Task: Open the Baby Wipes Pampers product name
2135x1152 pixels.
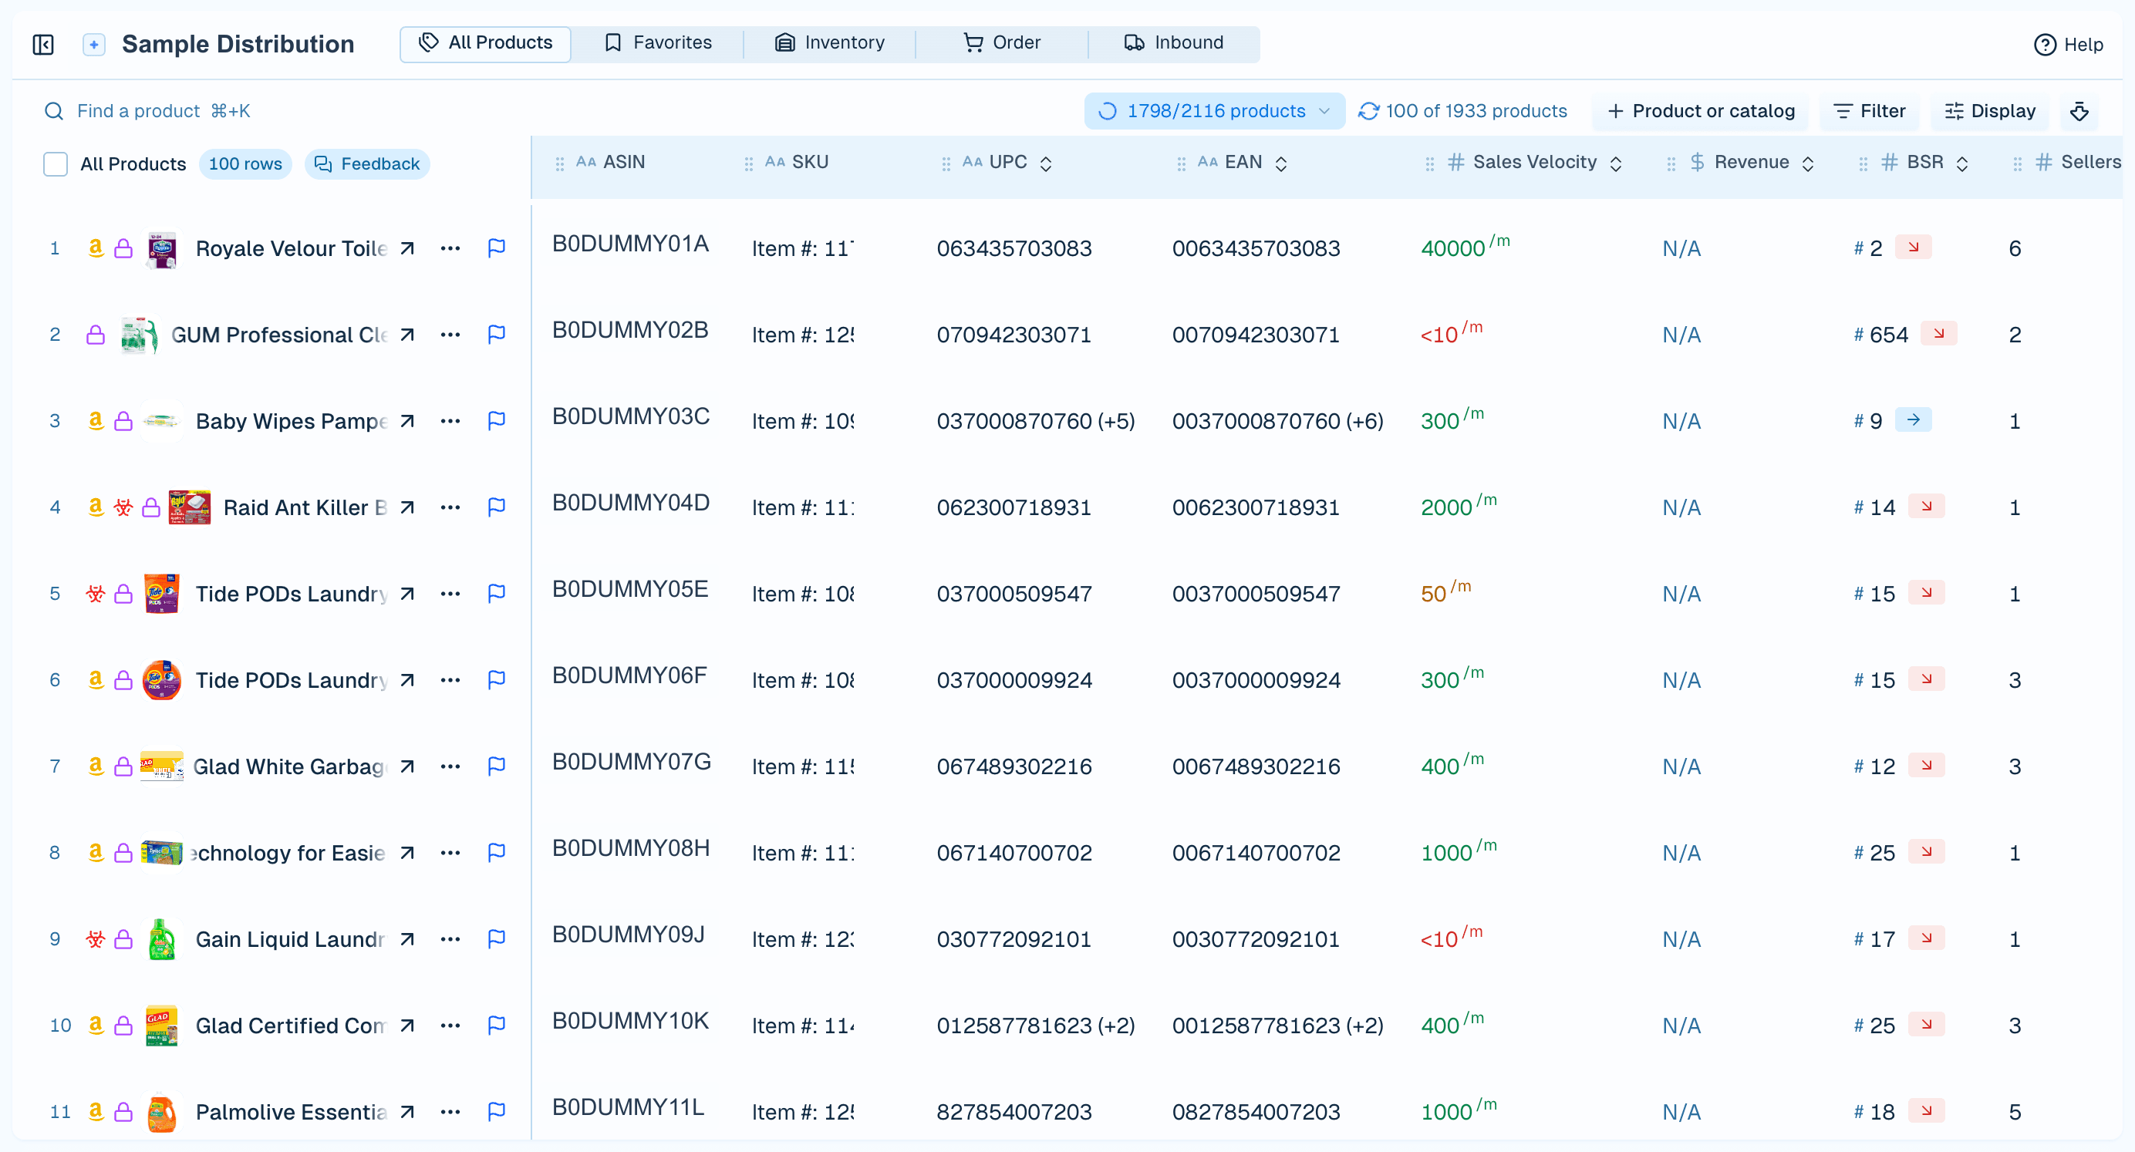Action: tap(292, 421)
